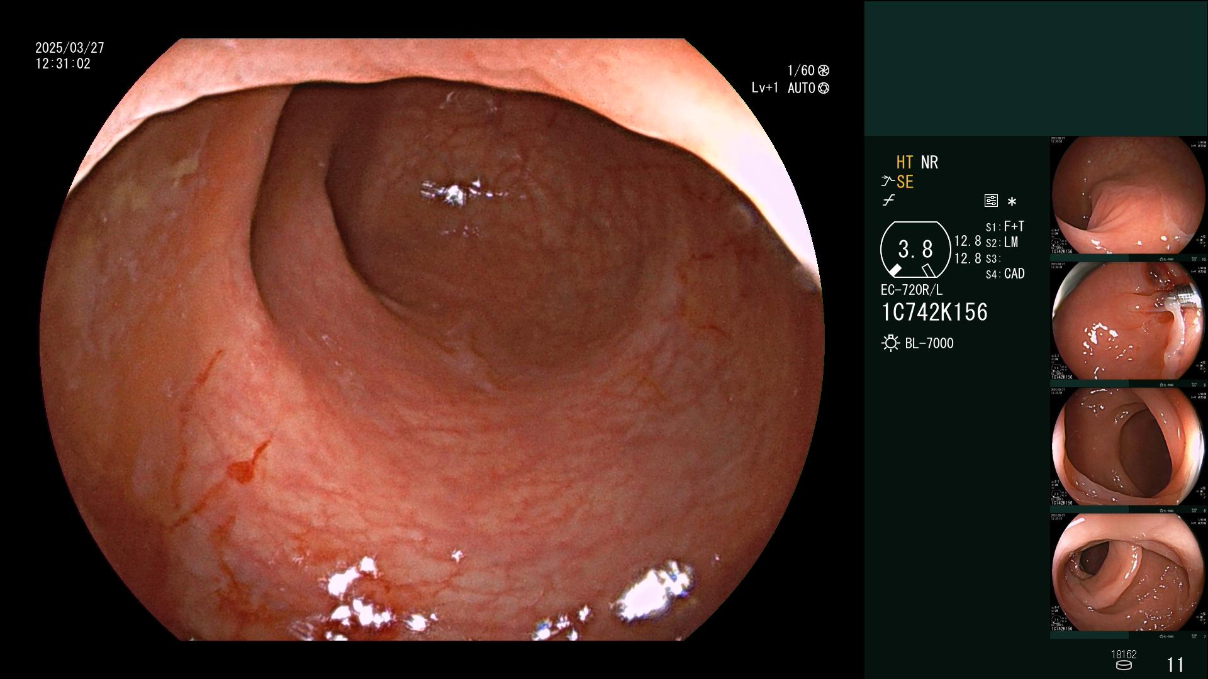Click the Lv+1 brightness level text
1208x679 pixels.
point(765,88)
